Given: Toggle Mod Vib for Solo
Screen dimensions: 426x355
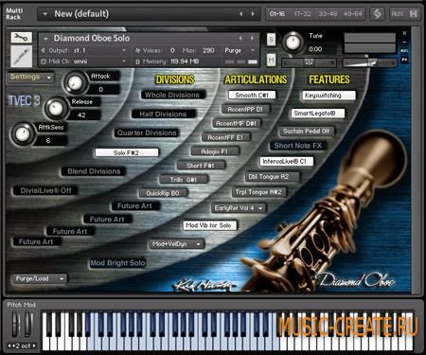Looking at the screenshot, I should pyautogui.click(x=210, y=225).
